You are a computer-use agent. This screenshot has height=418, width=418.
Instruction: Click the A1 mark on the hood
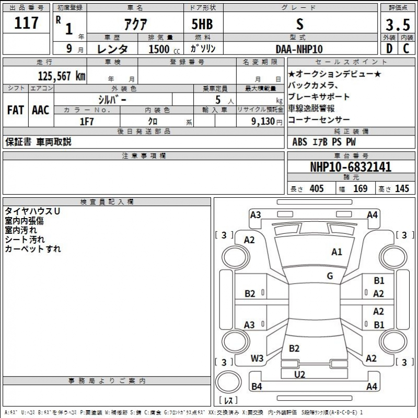(x=336, y=252)
